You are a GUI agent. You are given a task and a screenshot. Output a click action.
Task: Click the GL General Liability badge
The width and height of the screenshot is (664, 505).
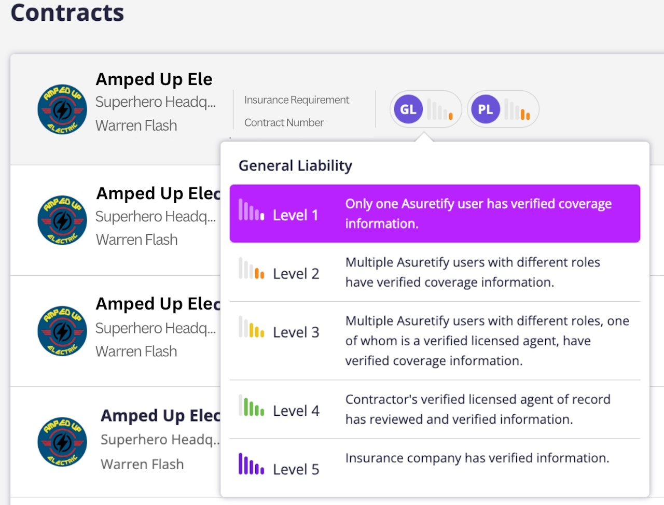click(408, 109)
